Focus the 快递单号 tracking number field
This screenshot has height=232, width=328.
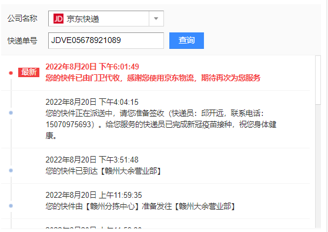106,41
